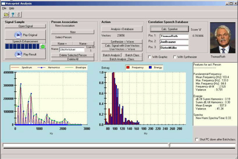Screen dimensions: 238x159
Task: Check Shut PC down after Batchclass
Action: pyautogui.click(x=197, y=139)
